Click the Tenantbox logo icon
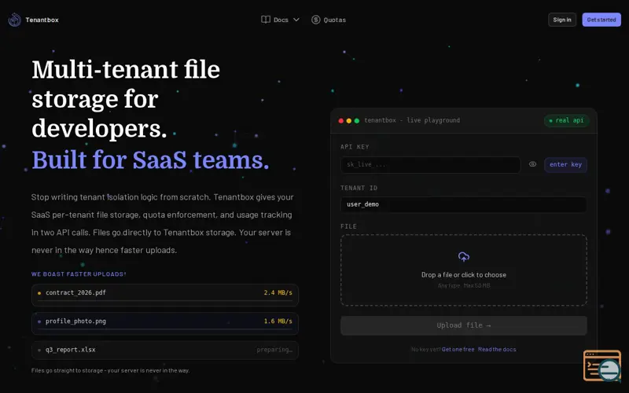This screenshot has height=393, width=629. (x=14, y=20)
